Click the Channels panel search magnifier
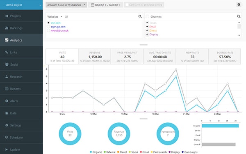The image size is (246, 154). (x=239, y=16)
